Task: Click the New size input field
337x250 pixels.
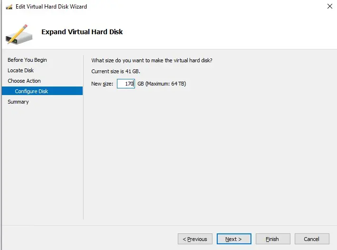Action: (x=126, y=84)
